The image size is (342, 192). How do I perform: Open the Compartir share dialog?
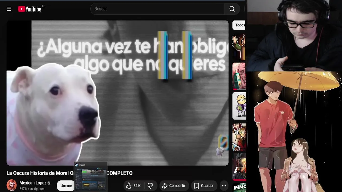click(x=174, y=186)
